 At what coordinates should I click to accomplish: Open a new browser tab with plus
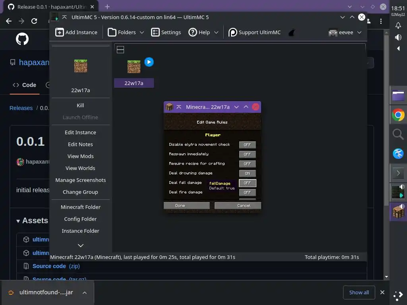pyautogui.click(x=107, y=7)
